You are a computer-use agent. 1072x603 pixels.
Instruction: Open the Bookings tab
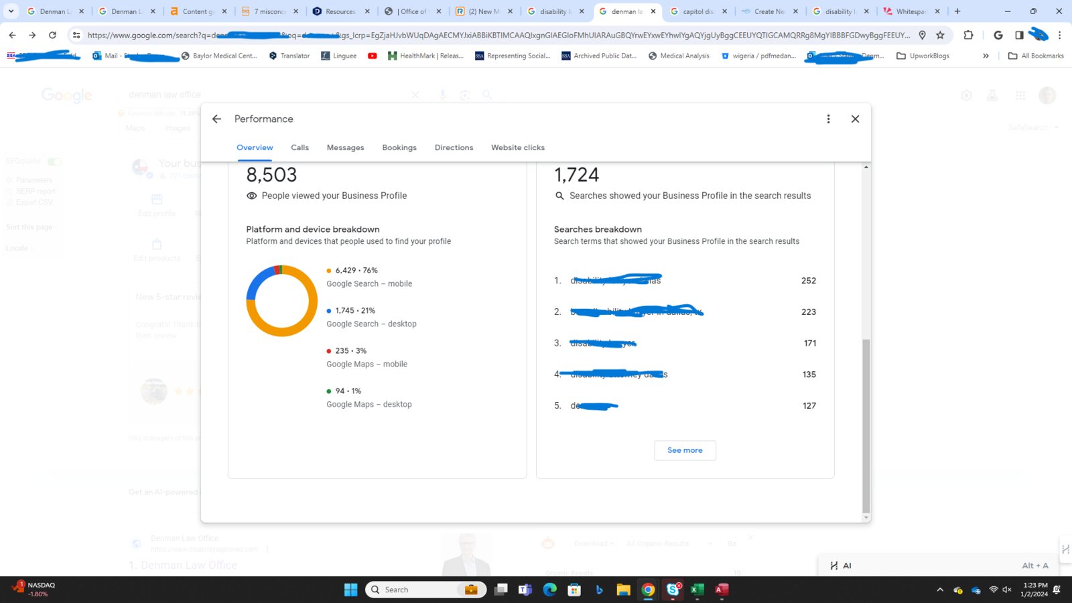click(x=399, y=147)
